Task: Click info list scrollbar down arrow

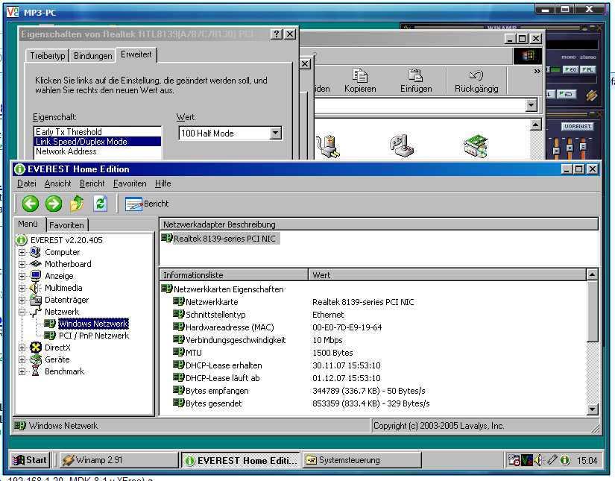Action: [x=592, y=409]
